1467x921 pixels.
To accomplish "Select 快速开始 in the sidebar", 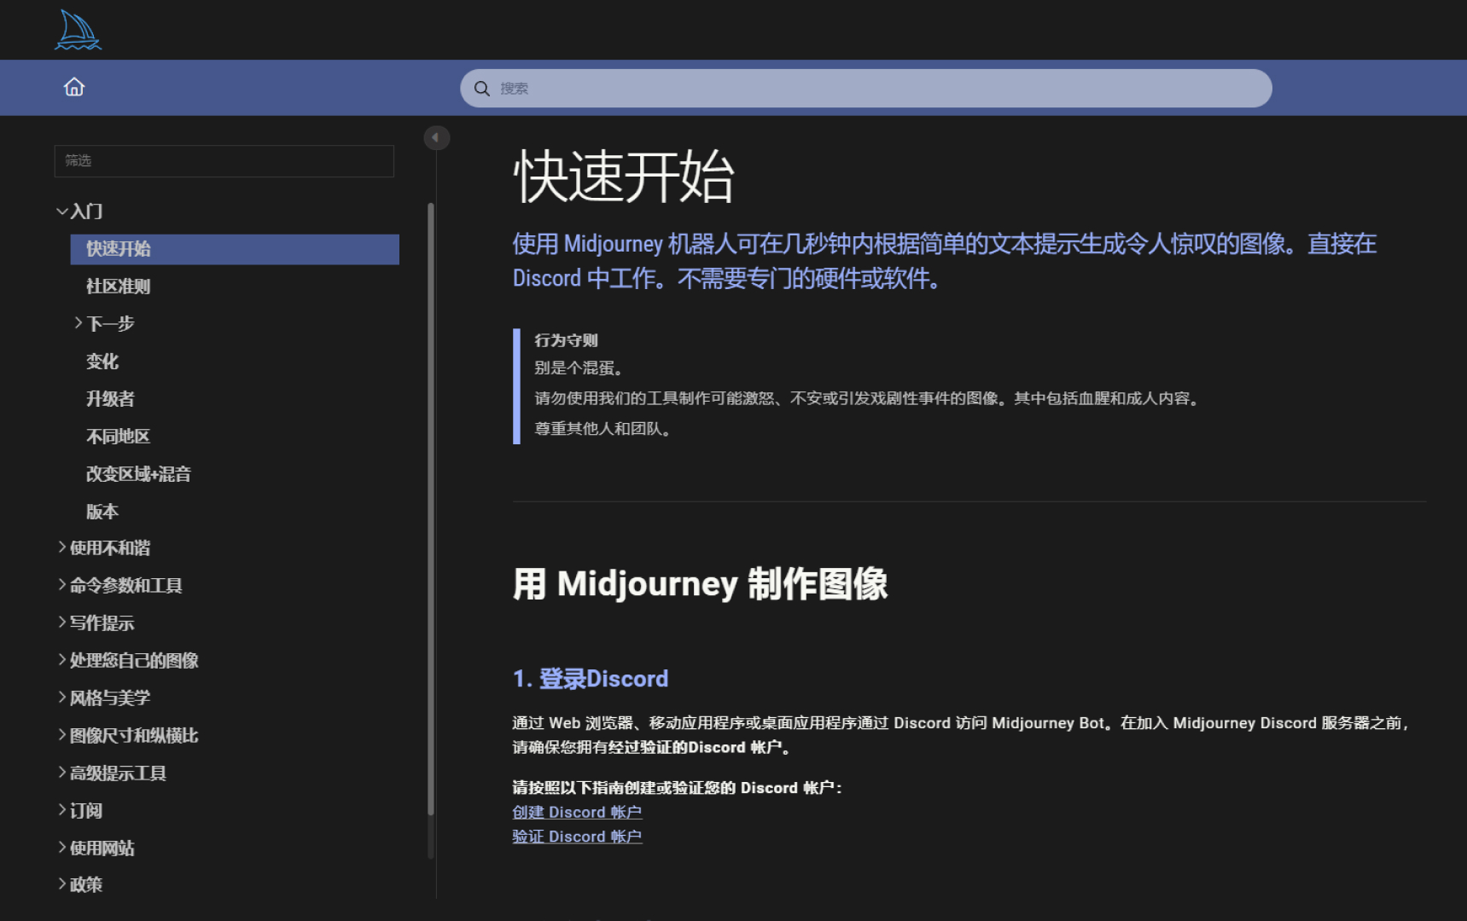I will pyautogui.click(x=119, y=249).
